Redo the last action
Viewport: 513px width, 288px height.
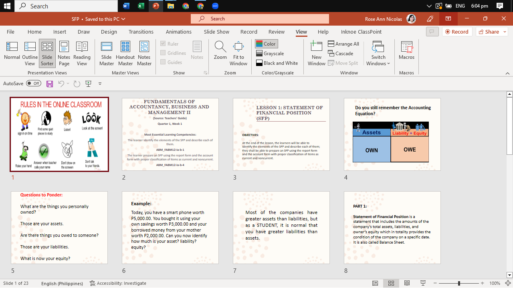tap(77, 84)
